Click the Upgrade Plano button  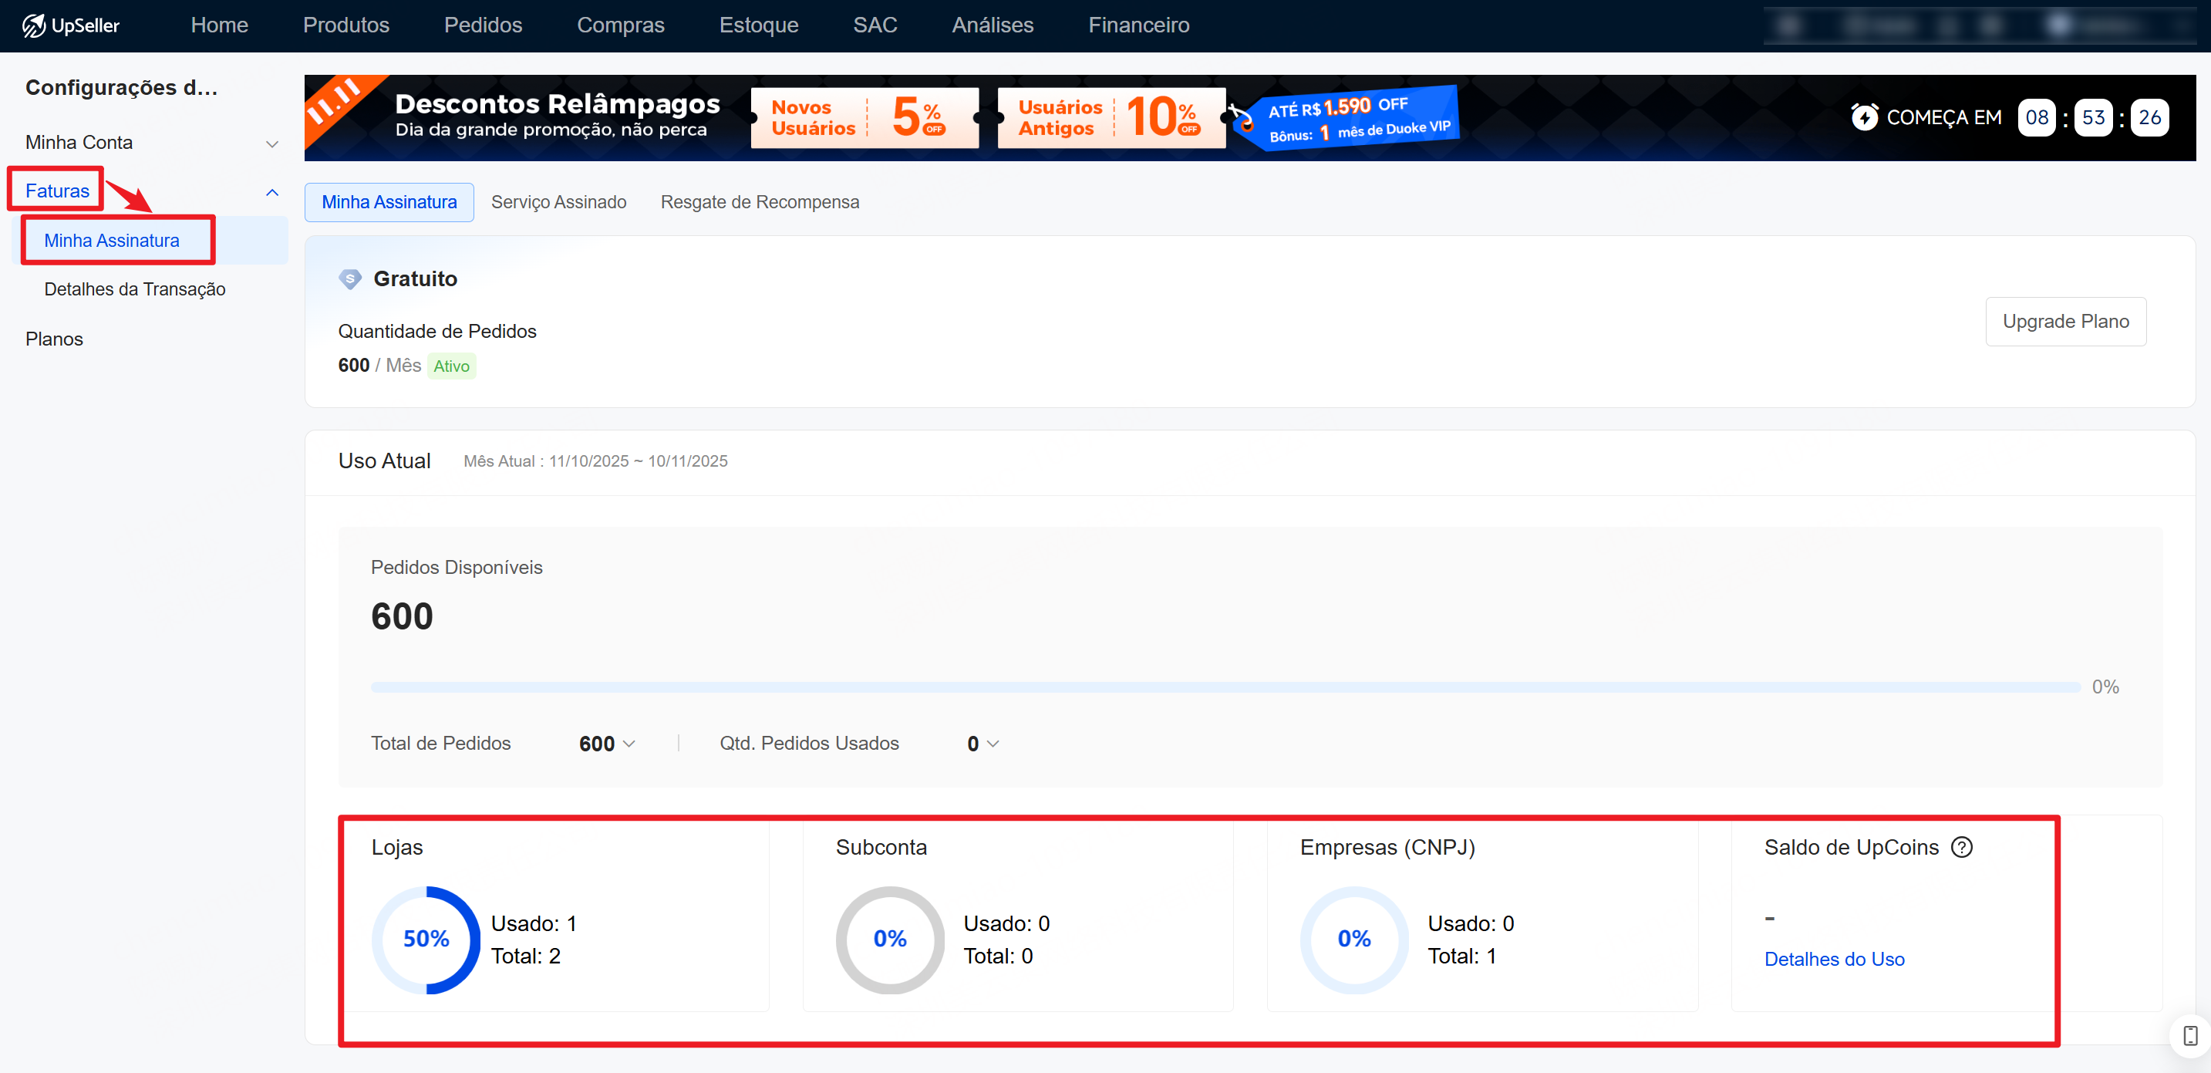pyautogui.click(x=2065, y=321)
